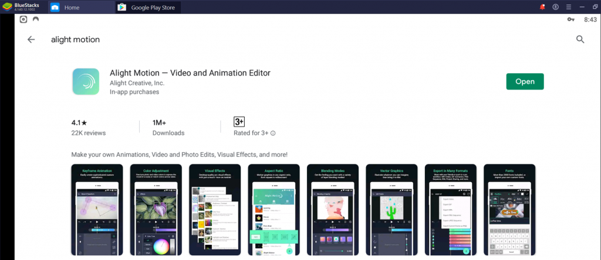Click the BlueStacks logo icon
Viewport: 601px width, 260px height.
(7, 7)
